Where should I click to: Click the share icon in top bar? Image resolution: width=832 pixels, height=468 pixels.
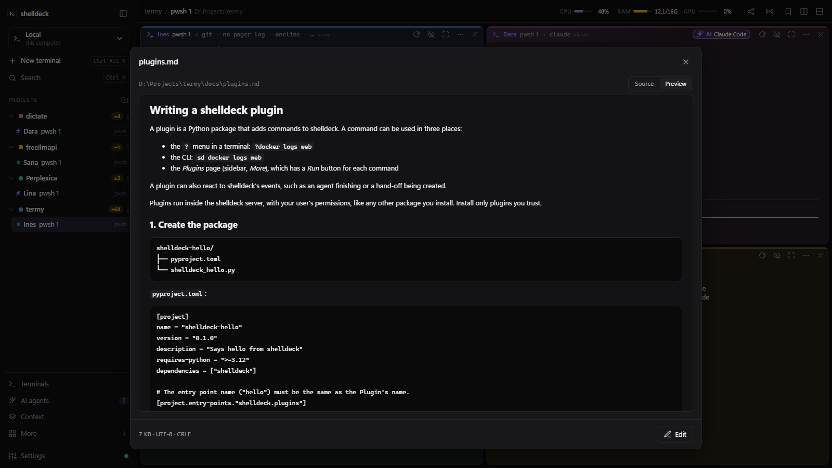751,11
